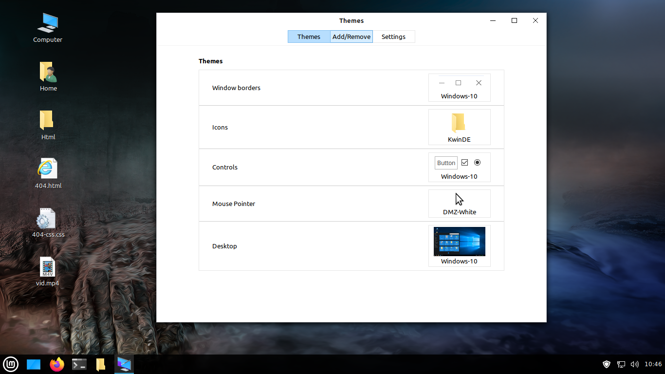Screen dimensions: 665x374
Task: Close the Themes window
Action: [536, 20]
